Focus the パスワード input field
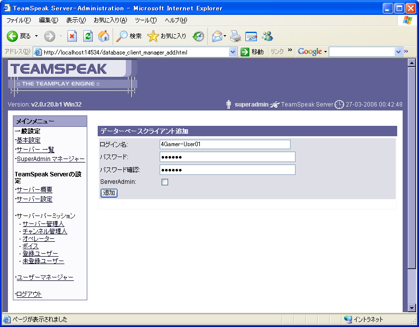419x327 pixels. tap(228, 157)
